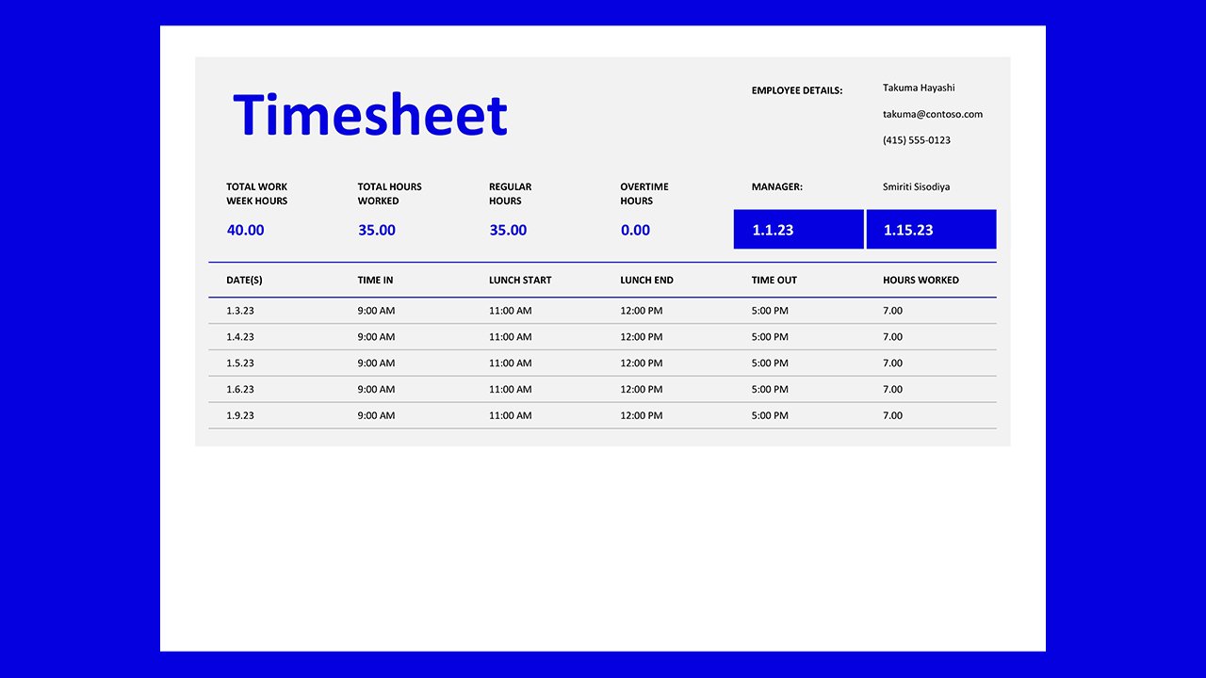Select the 7.00 hours worked cell for 1.9.23

click(892, 415)
